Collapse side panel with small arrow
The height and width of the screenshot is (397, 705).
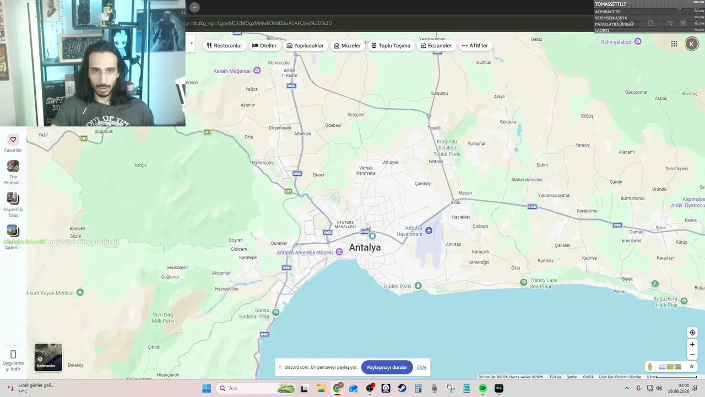coord(191,43)
